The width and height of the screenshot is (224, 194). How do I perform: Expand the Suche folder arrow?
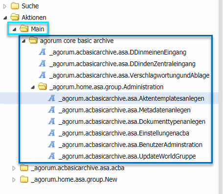point(5,6)
